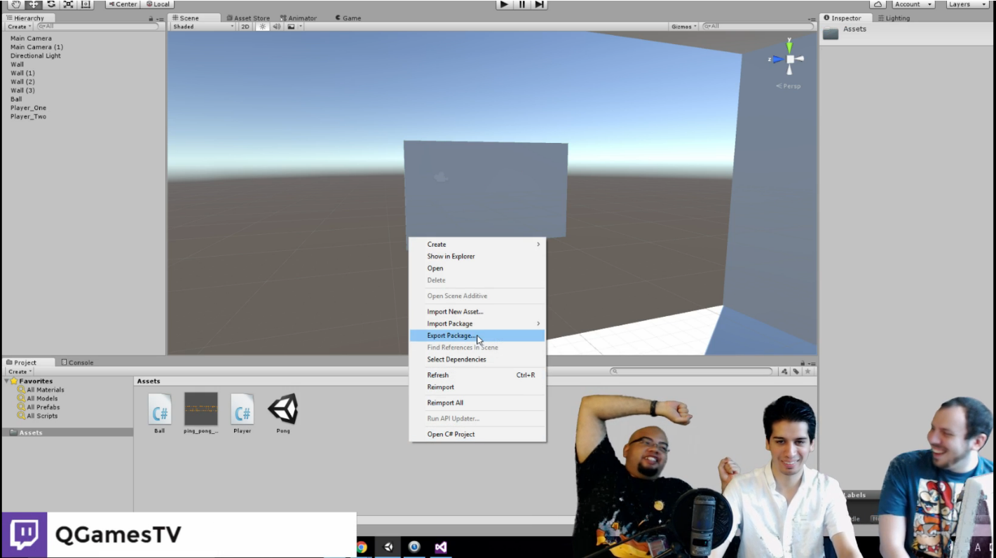Switch to the Console tab

[78, 362]
